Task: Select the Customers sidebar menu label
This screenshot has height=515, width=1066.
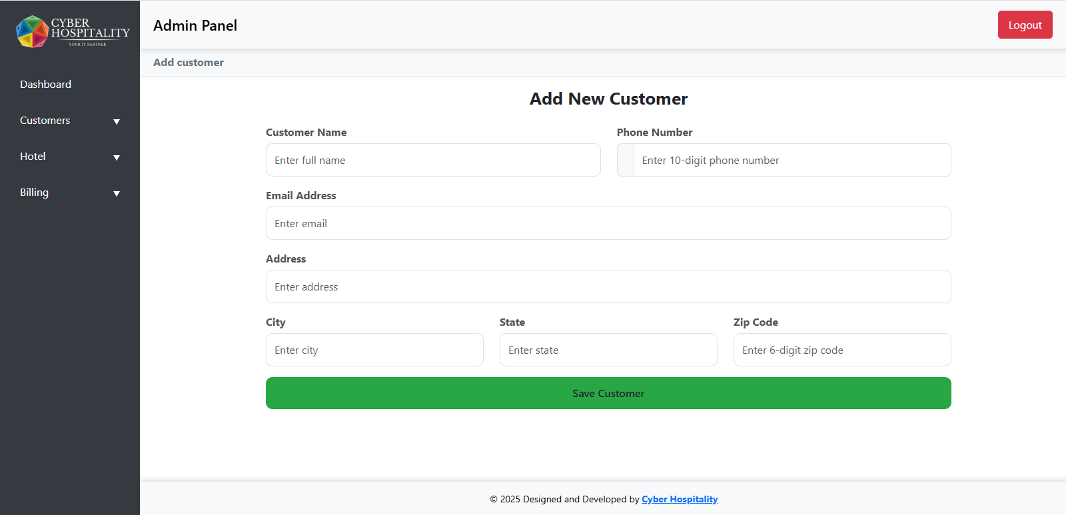Action: [x=45, y=121]
